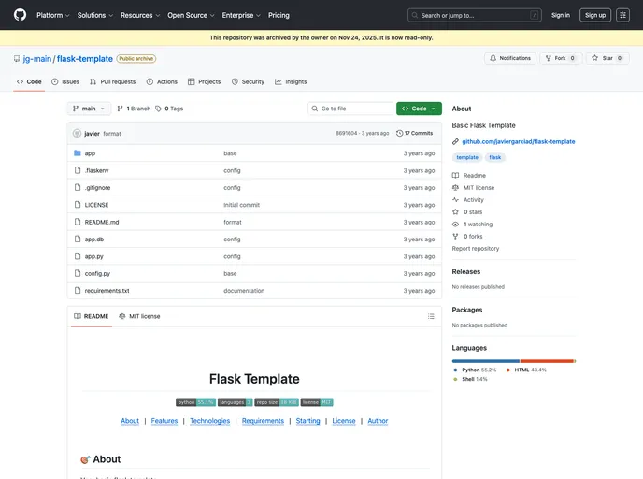Click the Python segment of languages bar

point(485,360)
